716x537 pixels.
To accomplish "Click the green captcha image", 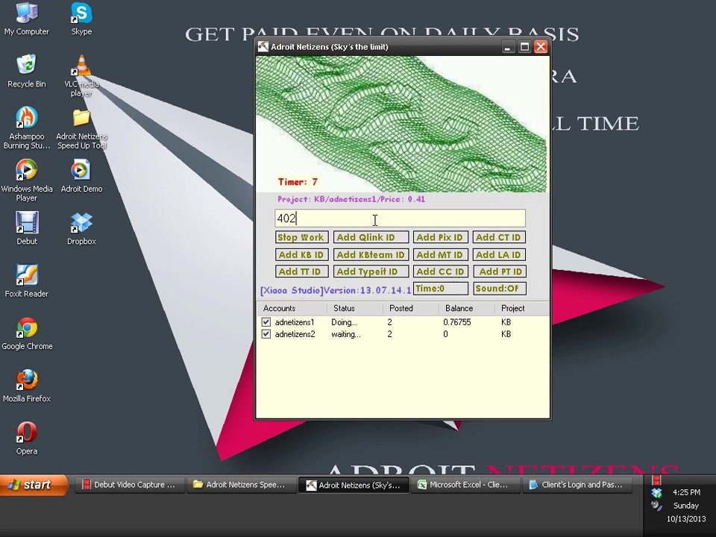I will coord(401,124).
